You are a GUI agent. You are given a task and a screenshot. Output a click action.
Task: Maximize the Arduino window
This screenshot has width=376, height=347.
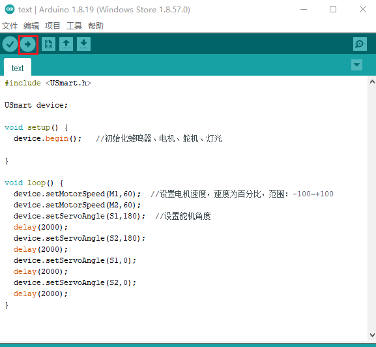pos(333,9)
